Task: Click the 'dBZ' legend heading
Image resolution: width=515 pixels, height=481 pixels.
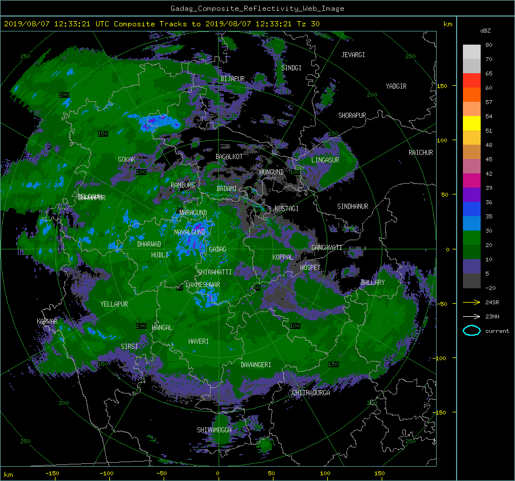Action: point(485,30)
